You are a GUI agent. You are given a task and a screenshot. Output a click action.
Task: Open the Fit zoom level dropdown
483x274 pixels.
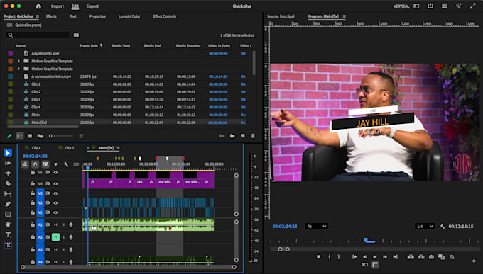tap(316, 227)
